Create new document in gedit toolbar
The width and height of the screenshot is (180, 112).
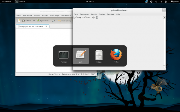coord(19,21)
